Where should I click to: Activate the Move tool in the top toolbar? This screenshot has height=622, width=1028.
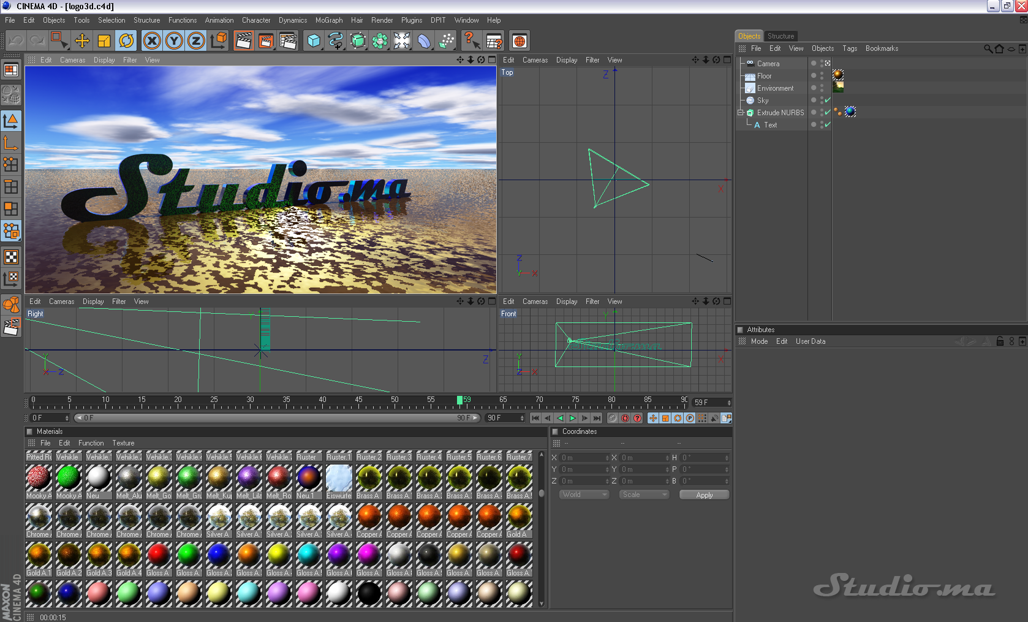[82, 41]
